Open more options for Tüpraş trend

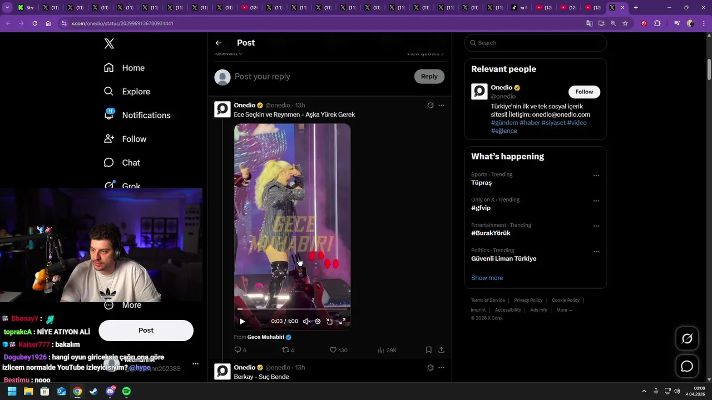596,176
